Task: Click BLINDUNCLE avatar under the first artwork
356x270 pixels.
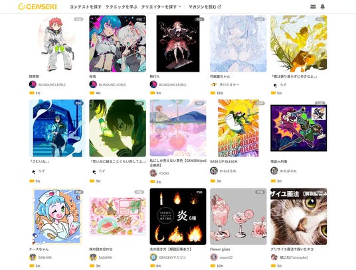Action: click(33, 84)
